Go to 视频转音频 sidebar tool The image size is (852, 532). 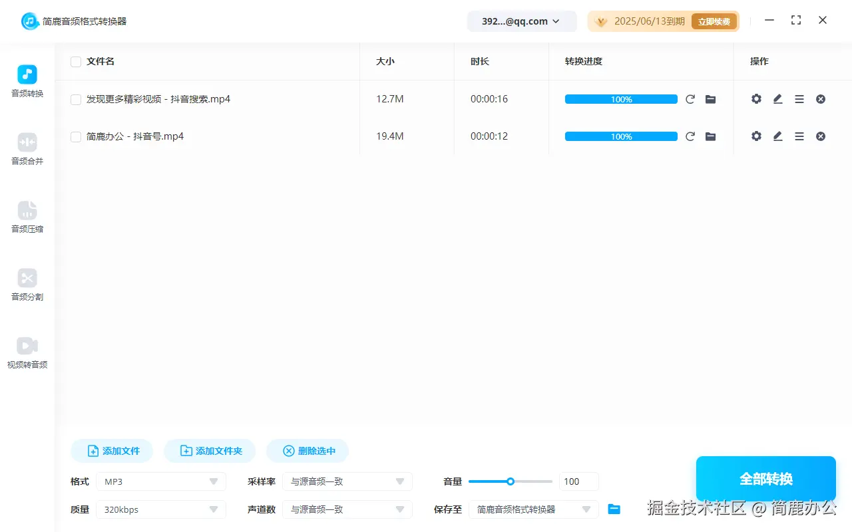pos(27,353)
